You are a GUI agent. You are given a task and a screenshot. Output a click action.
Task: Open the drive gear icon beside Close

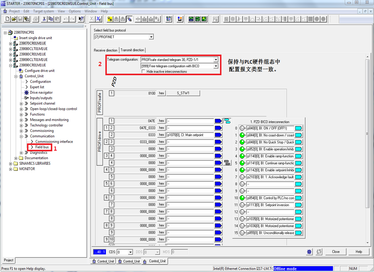(309, 252)
